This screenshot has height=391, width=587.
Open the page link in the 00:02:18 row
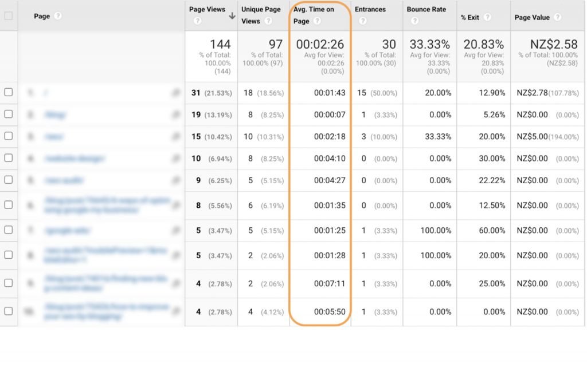tap(53, 137)
